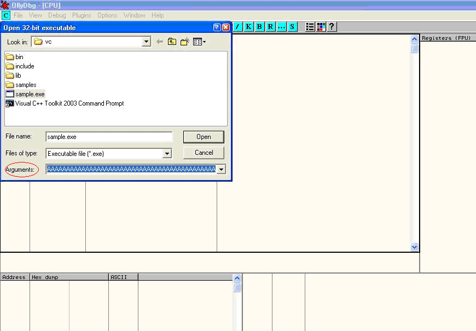Click the dialog context help button
Viewport: 476px width, 331px height.
pos(217,28)
